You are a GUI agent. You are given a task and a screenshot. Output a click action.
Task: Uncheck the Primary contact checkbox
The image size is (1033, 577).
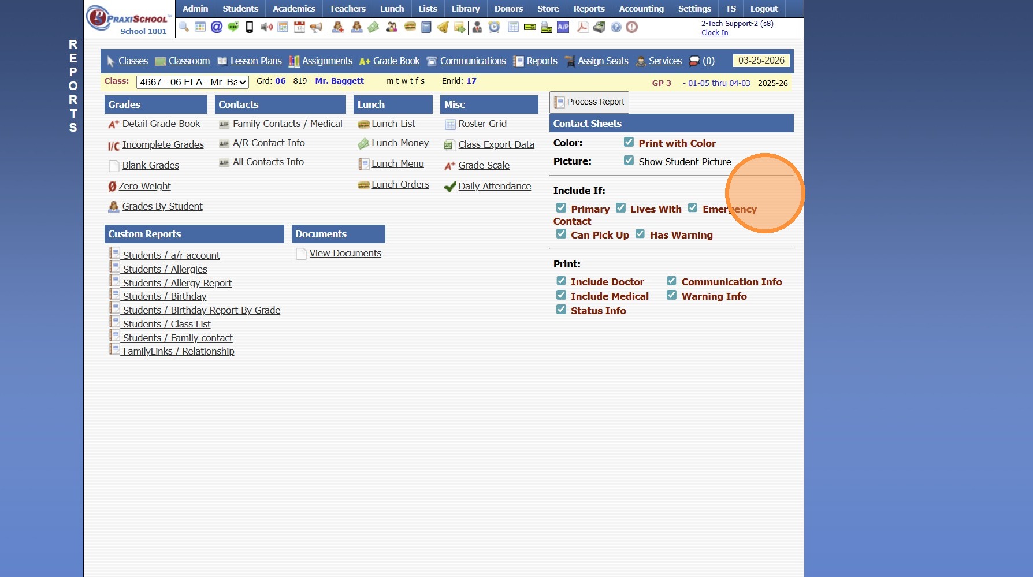click(x=561, y=208)
